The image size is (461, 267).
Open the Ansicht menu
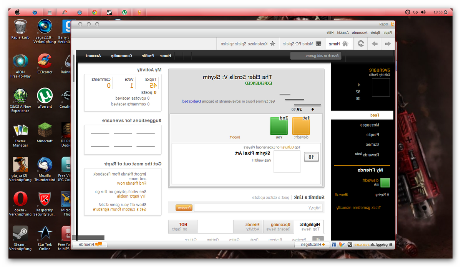(343, 33)
